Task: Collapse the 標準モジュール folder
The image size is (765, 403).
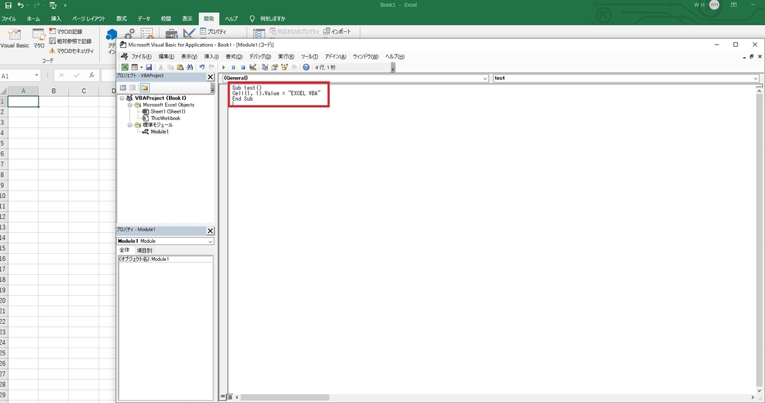Action: (129, 125)
